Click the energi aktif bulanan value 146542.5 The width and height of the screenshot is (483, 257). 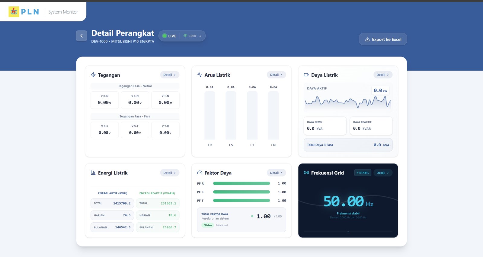pos(123,227)
